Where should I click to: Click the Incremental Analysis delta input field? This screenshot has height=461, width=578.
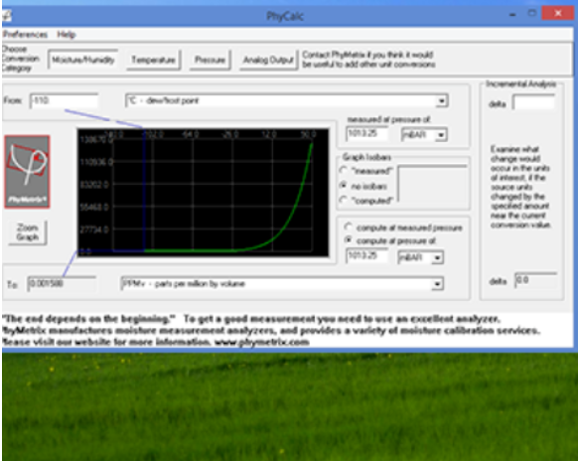533,103
